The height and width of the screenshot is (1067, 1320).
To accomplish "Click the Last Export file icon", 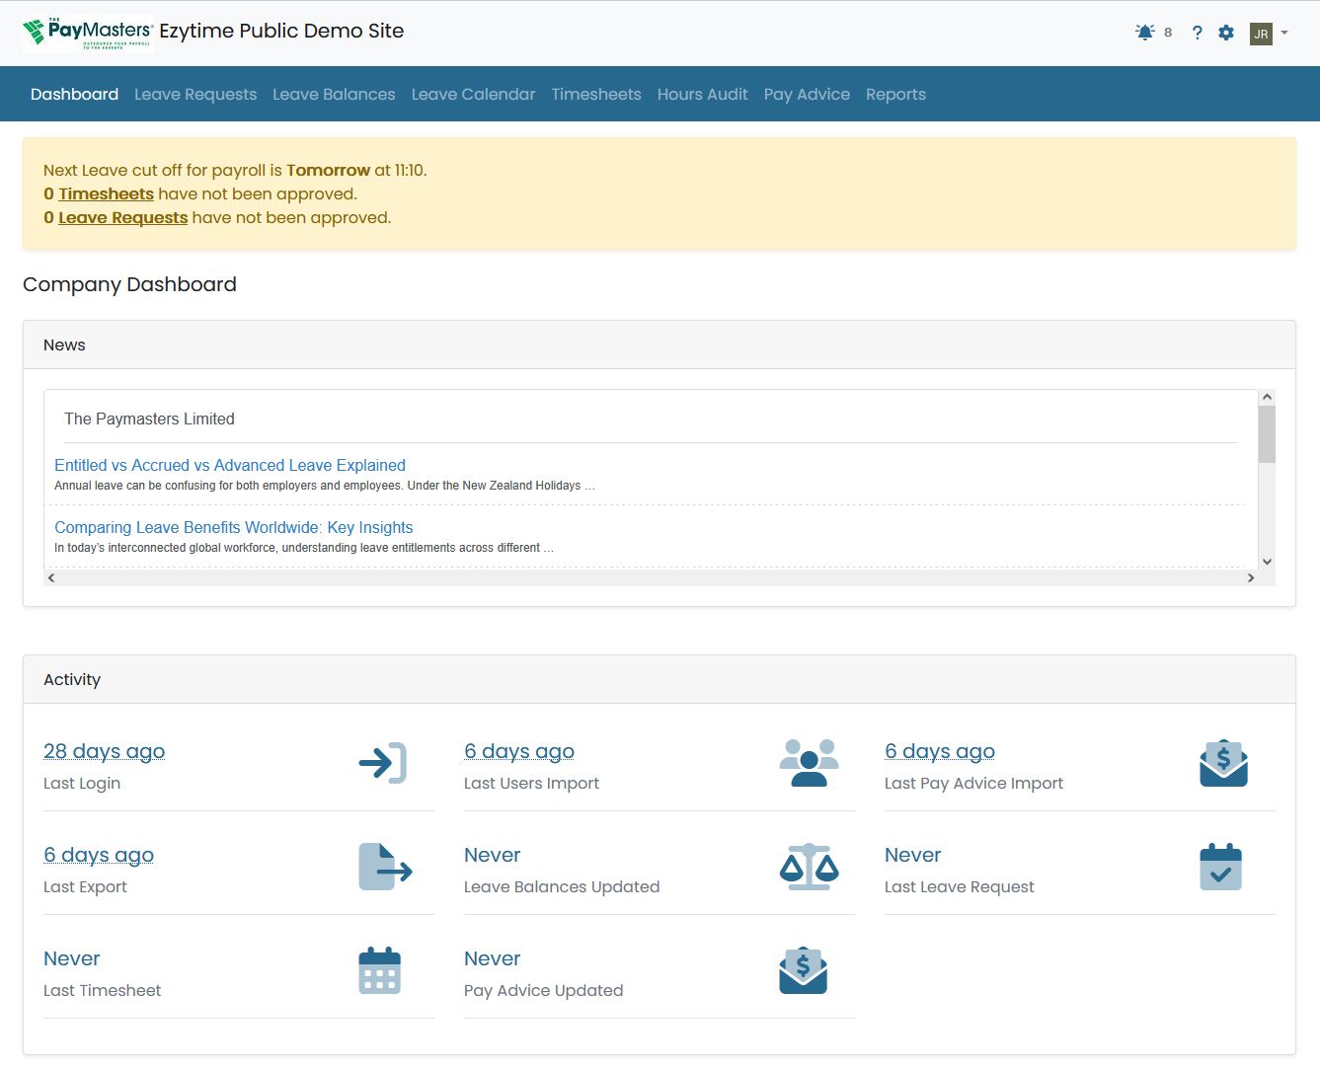I will click(x=384, y=867).
